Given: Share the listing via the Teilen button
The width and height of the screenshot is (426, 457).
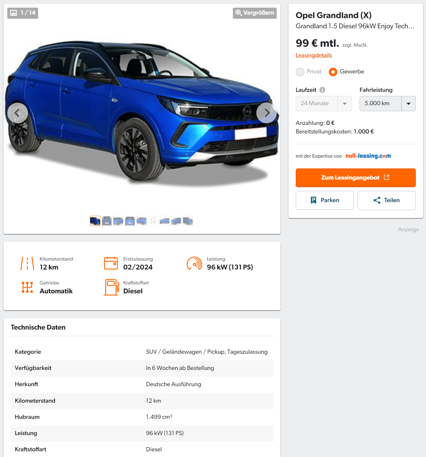Looking at the screenshot, I should (x=387, y=200).
